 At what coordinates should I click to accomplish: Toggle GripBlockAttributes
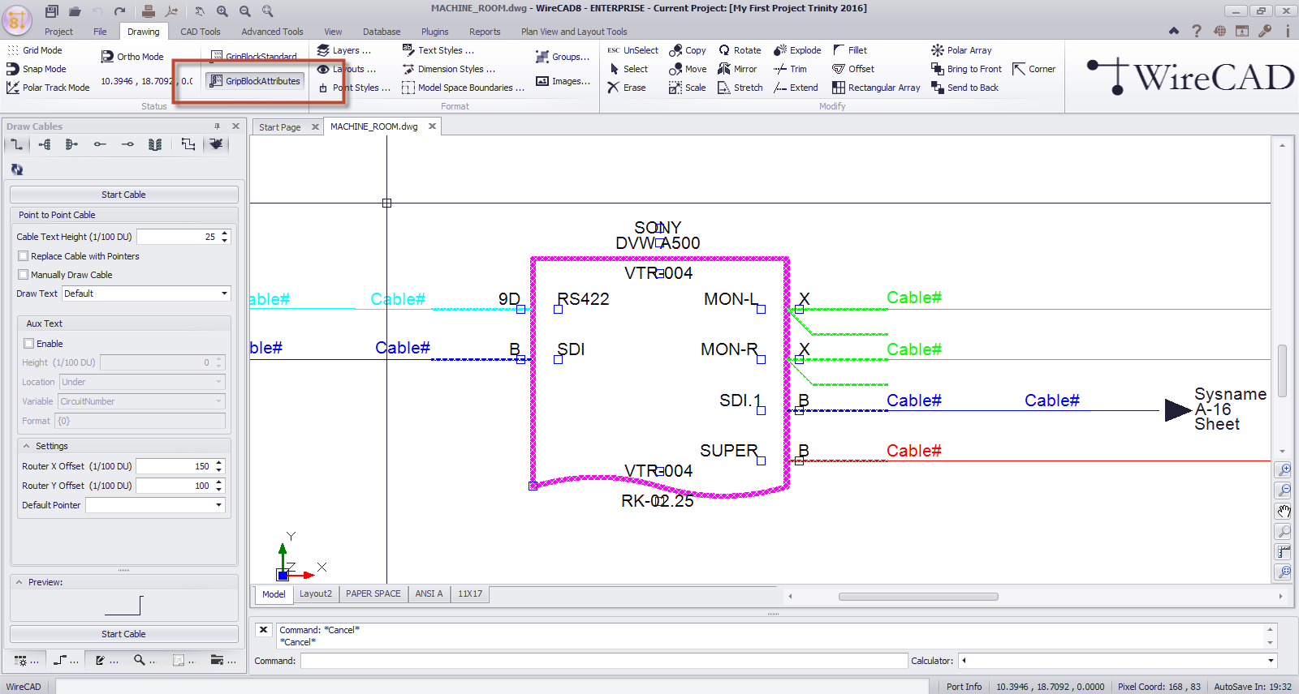[255, 81]
